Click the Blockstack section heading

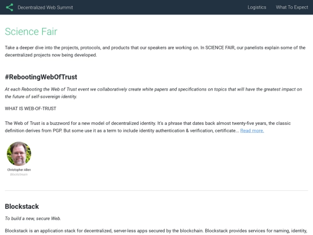22,207
